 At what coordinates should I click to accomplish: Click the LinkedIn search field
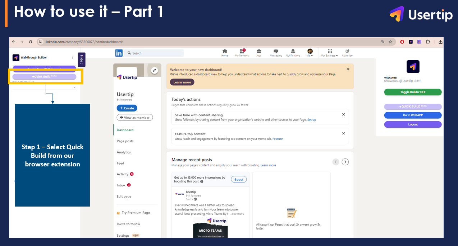click(x=154, y=53)
